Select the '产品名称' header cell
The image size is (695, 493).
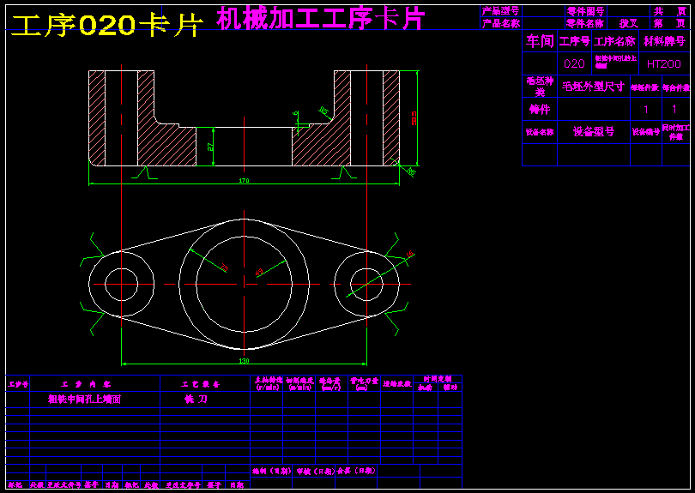(x=501, y=23)
